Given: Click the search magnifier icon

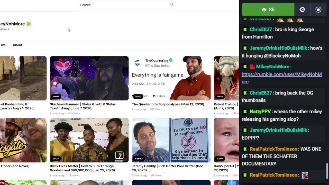Looking at the screenshot, I should tap(172, 5).
